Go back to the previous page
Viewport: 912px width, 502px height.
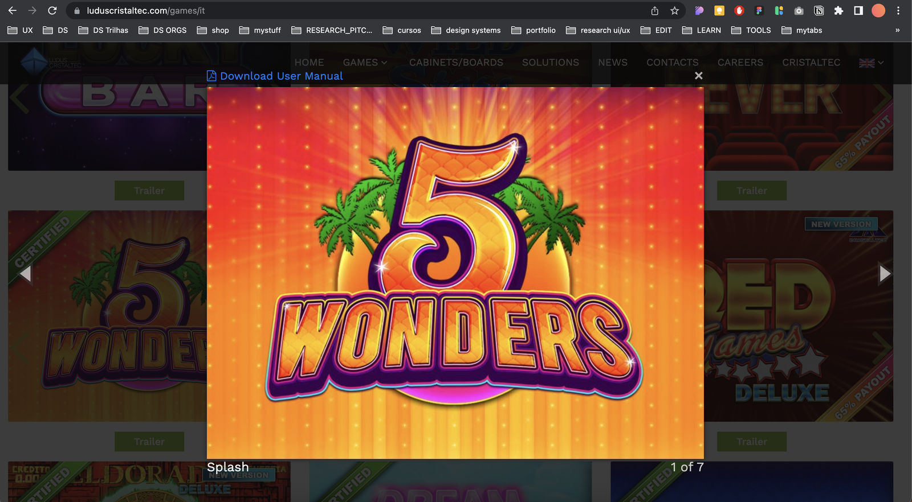pyautogui.click(x=12, y=11)
